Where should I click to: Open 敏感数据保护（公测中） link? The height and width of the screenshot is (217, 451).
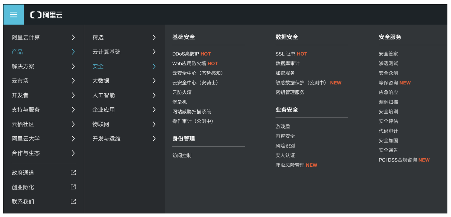pyautogui.click(x=301, y=83)
